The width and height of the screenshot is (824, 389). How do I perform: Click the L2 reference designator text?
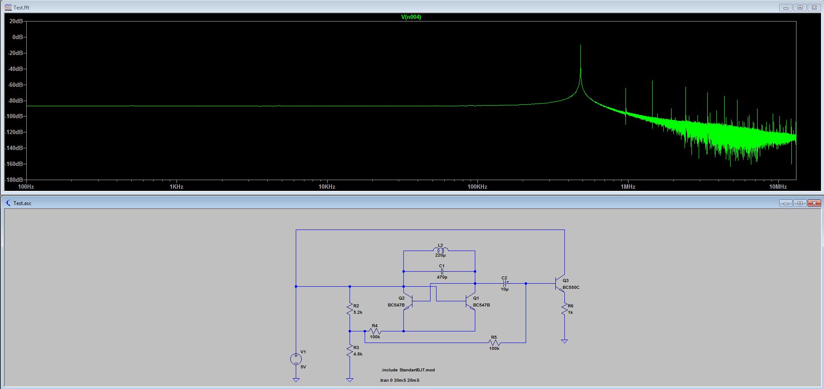(440, 245)
